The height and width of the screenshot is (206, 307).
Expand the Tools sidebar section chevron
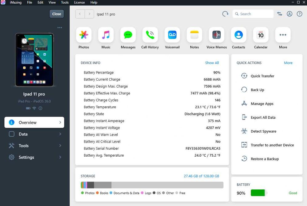[60, 146]
